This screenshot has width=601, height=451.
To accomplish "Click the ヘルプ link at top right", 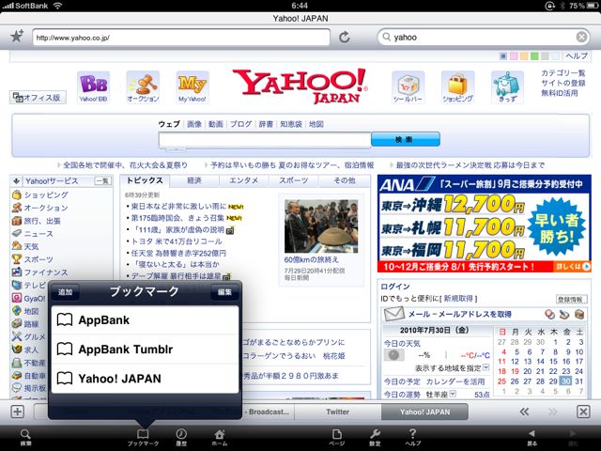I will 577,56.
